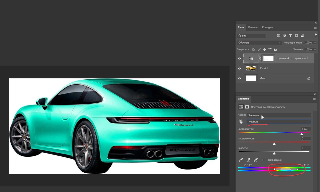The height and width of the screenshot is (192, 320).
Task: Select the subtract-from-sample eyedropper
Action: pyautogui.click(x=256, y=160)
